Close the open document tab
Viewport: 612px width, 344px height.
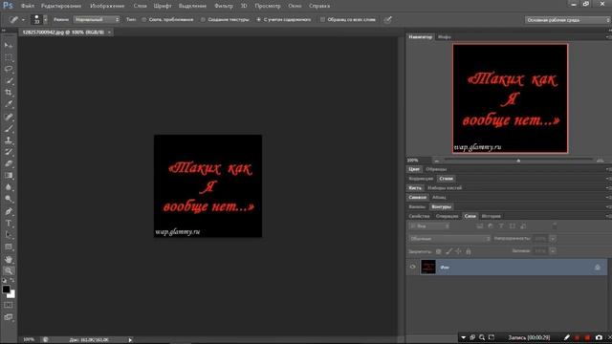pos(109,32)
